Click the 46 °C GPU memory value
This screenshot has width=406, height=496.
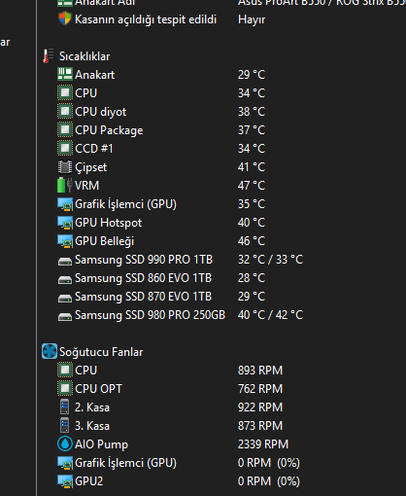pos(252,241)
